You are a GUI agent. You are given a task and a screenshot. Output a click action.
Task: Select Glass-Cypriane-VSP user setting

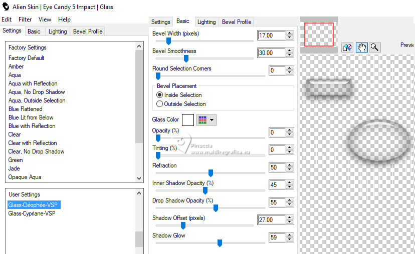32,213
